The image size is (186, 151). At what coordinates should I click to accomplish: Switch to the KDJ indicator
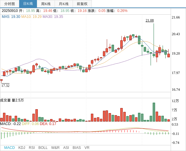[22, 148]
